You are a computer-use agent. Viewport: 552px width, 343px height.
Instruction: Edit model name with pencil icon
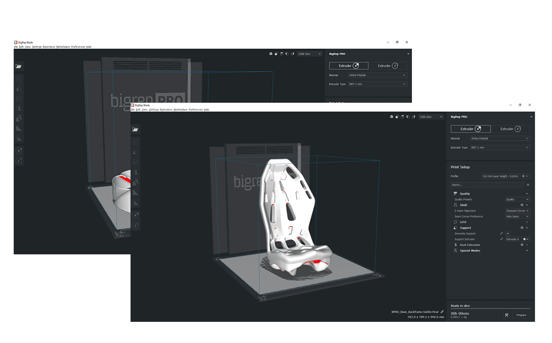point(442,312)
